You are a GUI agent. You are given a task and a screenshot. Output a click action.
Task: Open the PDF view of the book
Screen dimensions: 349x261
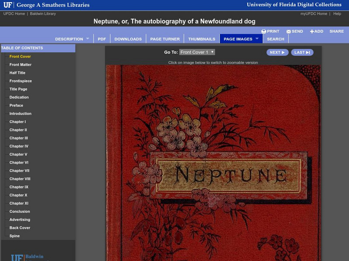click(x=102, y=39)
